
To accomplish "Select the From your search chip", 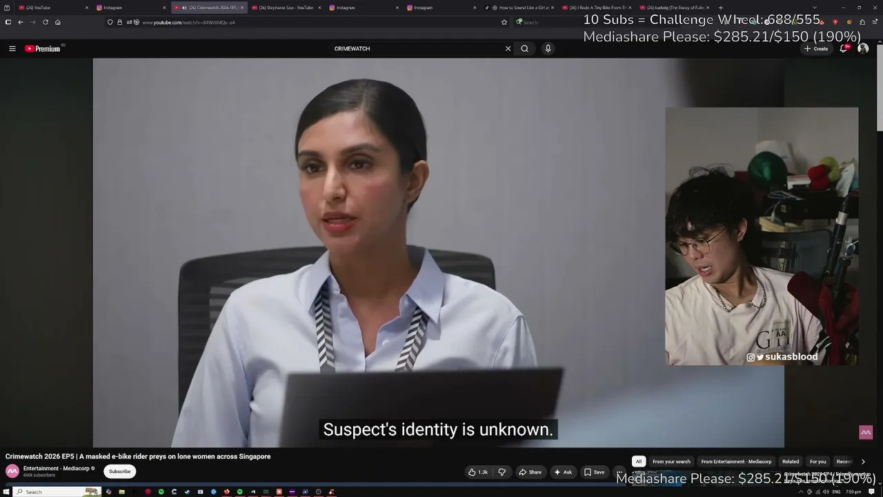I will tap(671, 461).
